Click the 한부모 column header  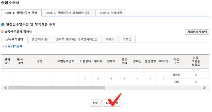(x=111, y=61)
